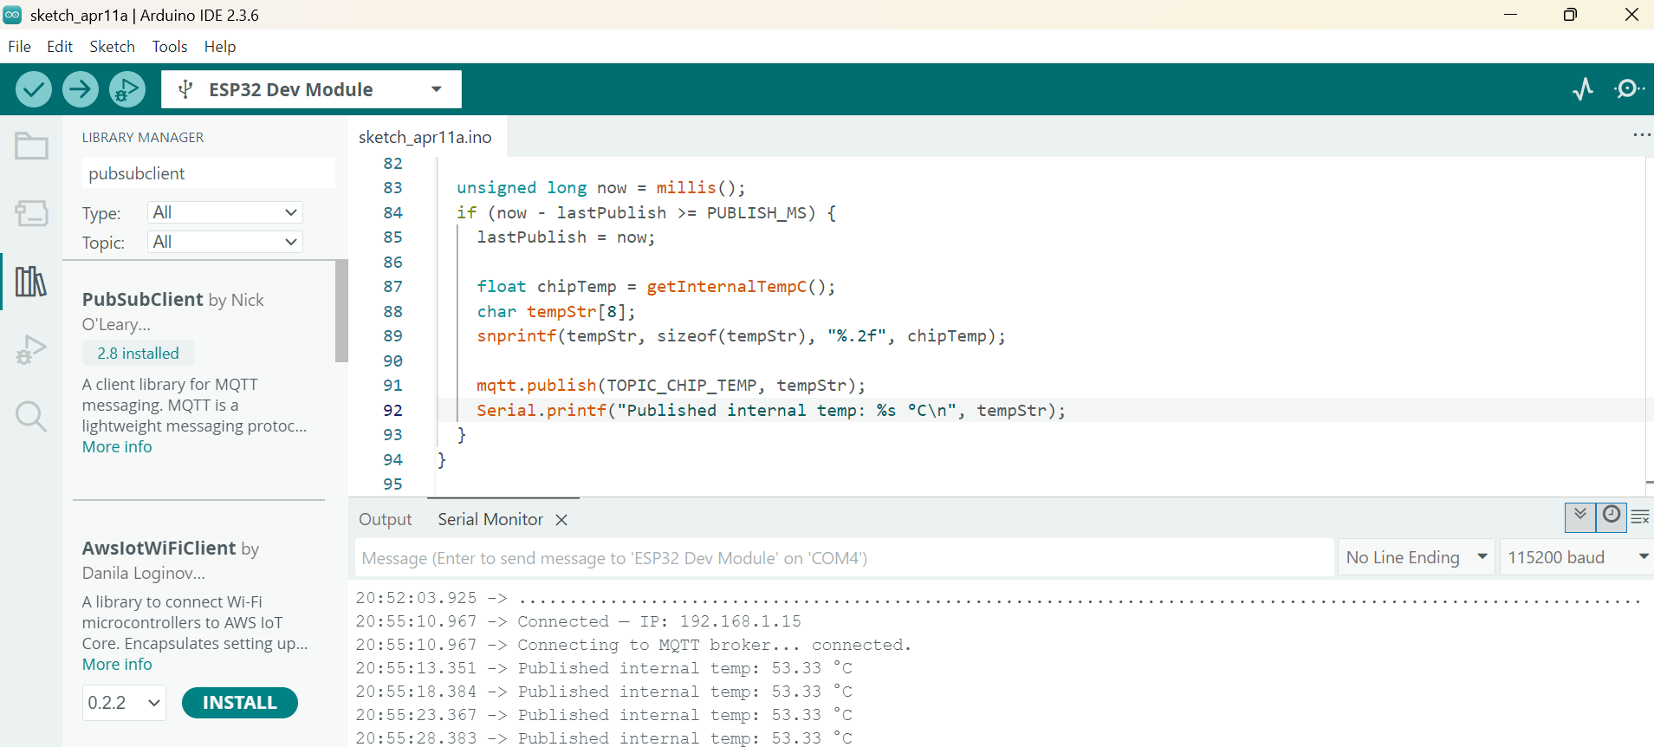Click the Upload arrow button
The height and width of the screenshot is (747, 1654).
point(81,89)
